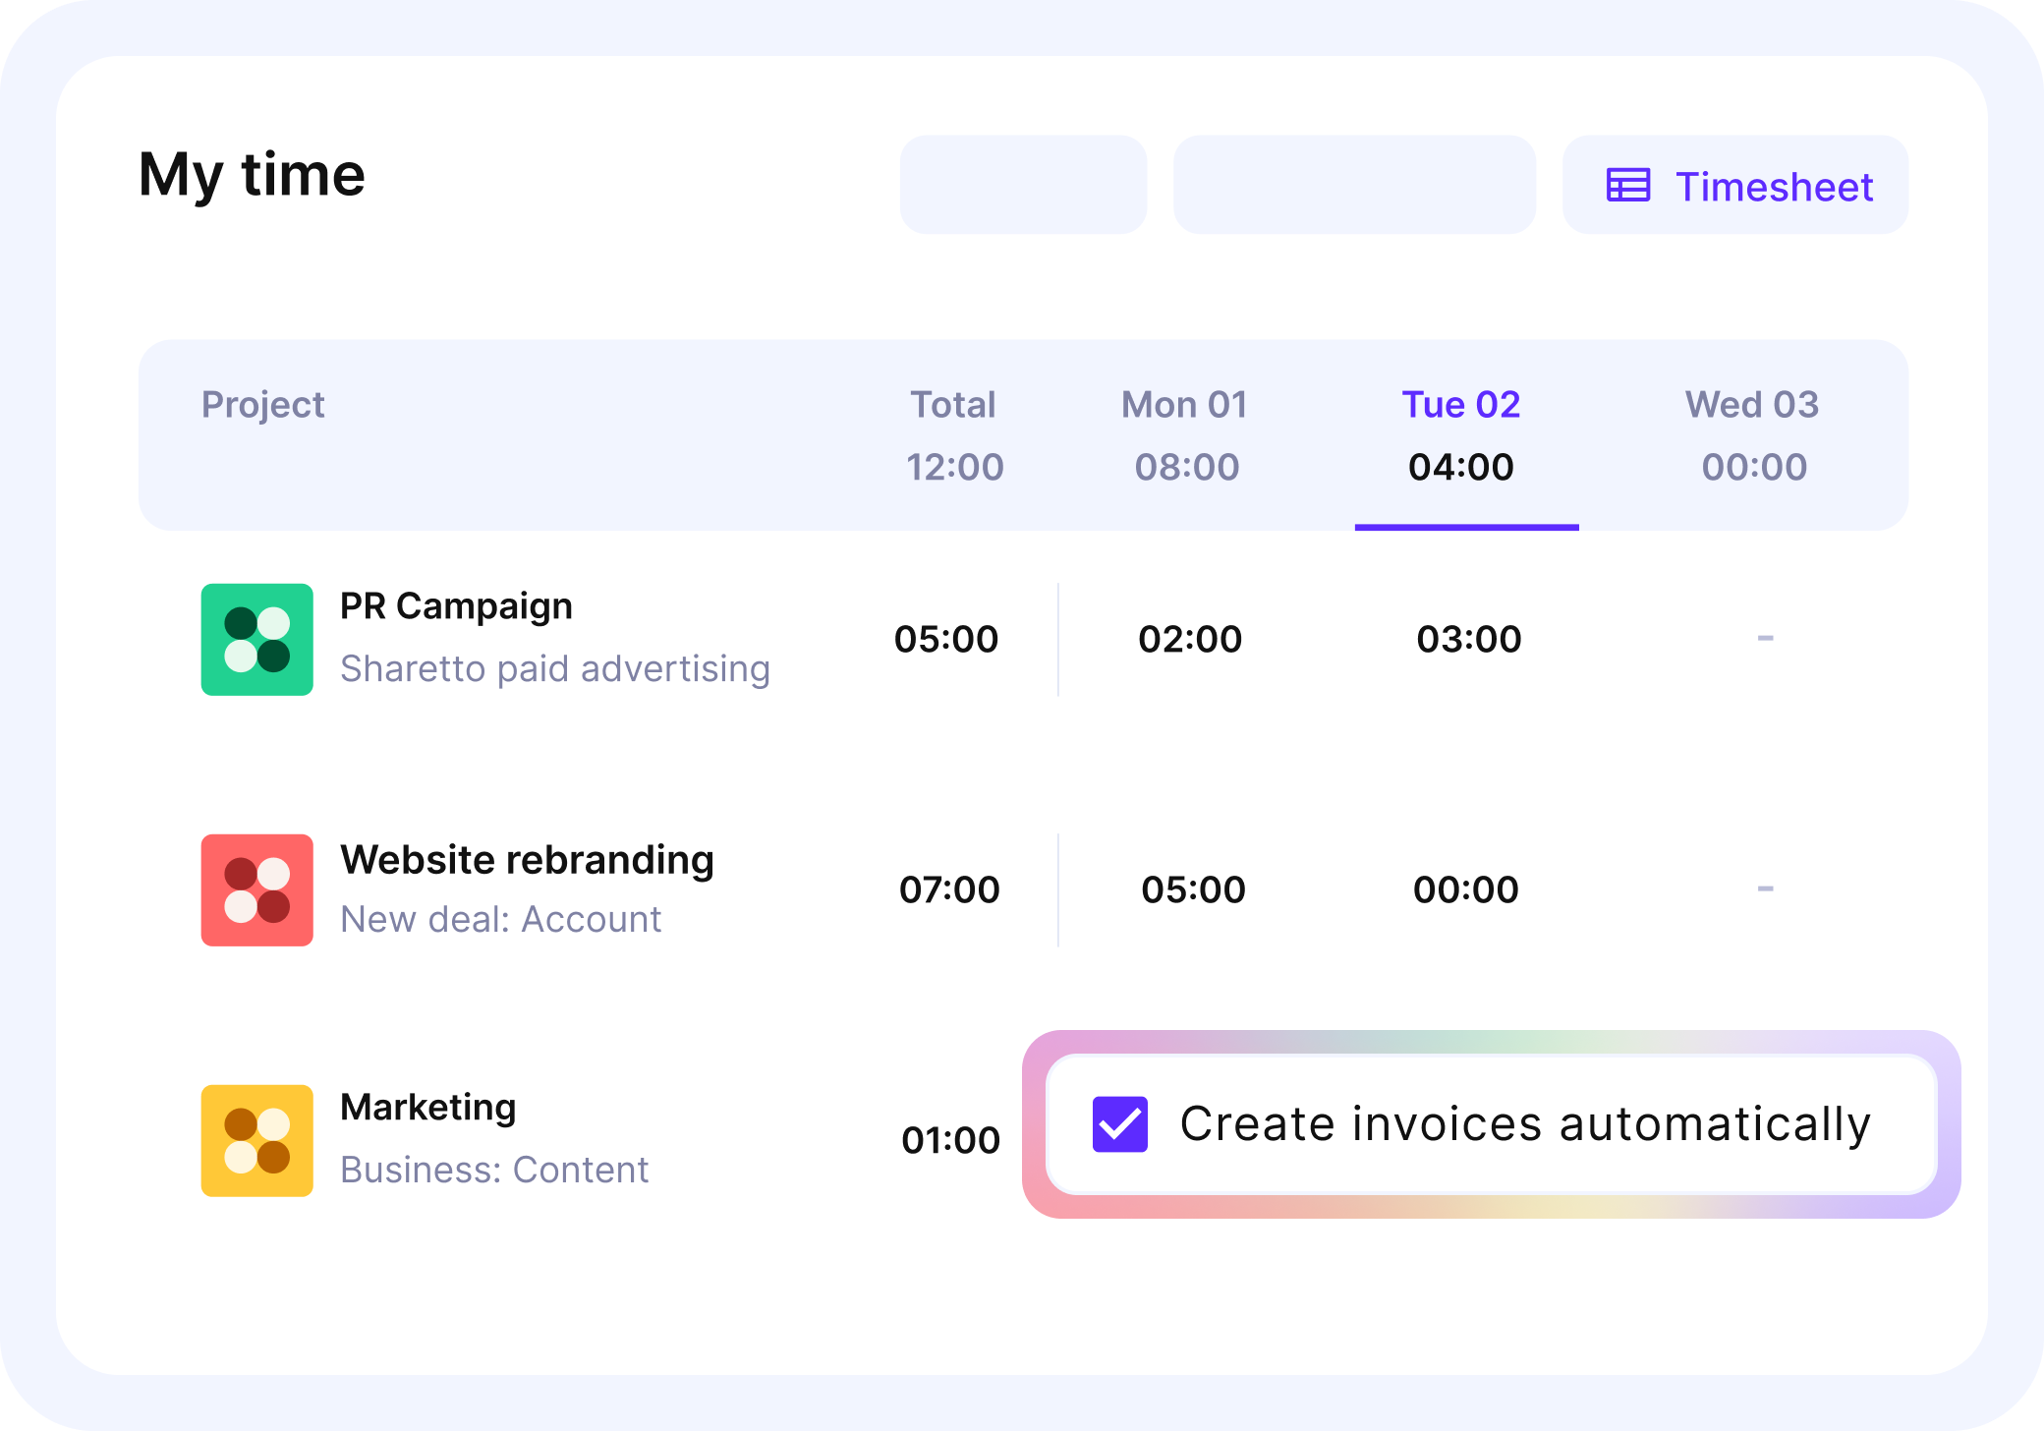Click PR Campaign Wednesday empty dash cell
This screenshot has height=1431, width=2044.
(x=1765, y=639)
